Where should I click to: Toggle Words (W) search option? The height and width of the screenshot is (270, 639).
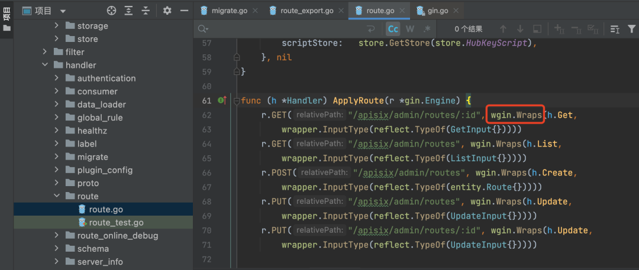[x=410, y=29]
